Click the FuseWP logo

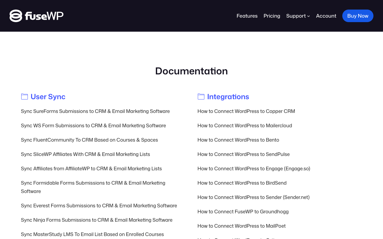37,16
